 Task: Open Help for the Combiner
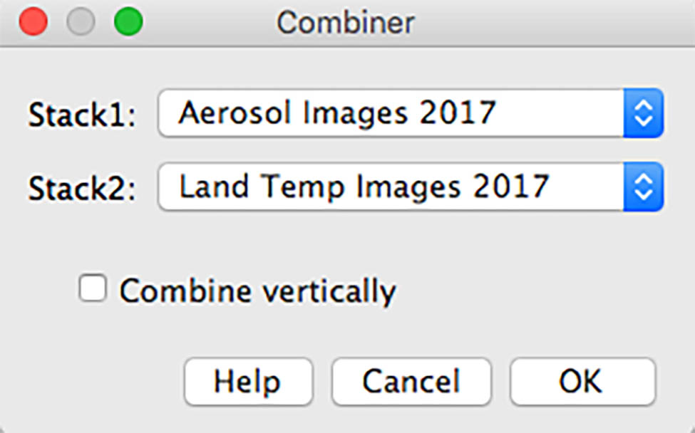tap(247, 382)
